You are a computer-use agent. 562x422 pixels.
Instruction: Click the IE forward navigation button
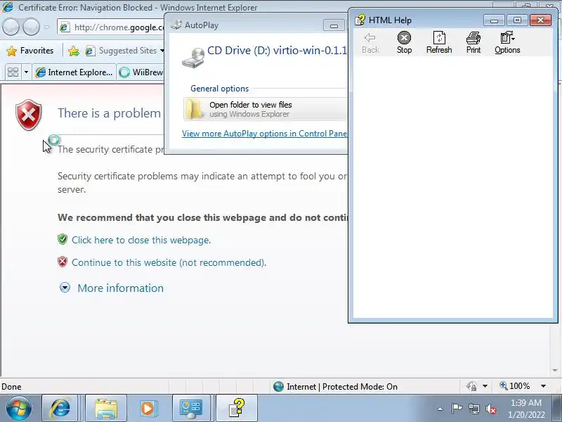click(31, 27)
